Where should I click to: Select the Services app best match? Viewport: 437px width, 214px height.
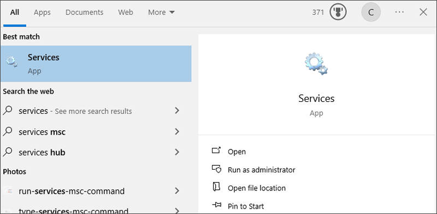pos(96,63)
